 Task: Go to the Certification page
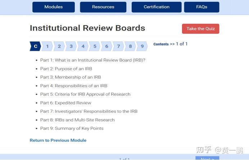157,7
